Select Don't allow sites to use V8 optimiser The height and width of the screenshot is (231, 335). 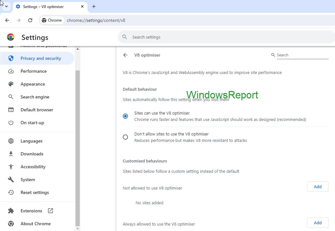pyautogui.click(x=125, y=137)
